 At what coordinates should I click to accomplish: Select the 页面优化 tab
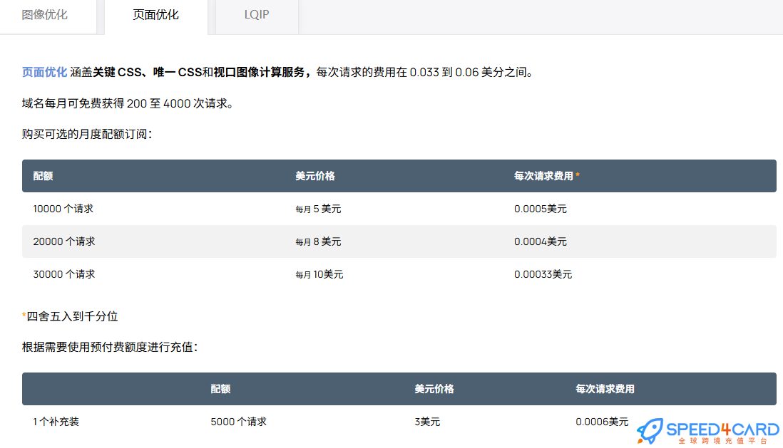pos(155,15)
